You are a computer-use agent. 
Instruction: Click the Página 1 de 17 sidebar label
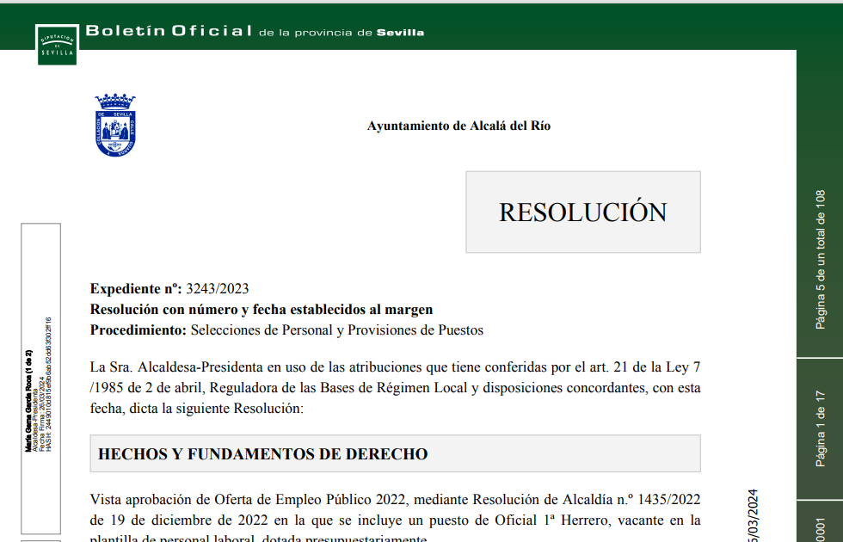[x=820, y=428]
